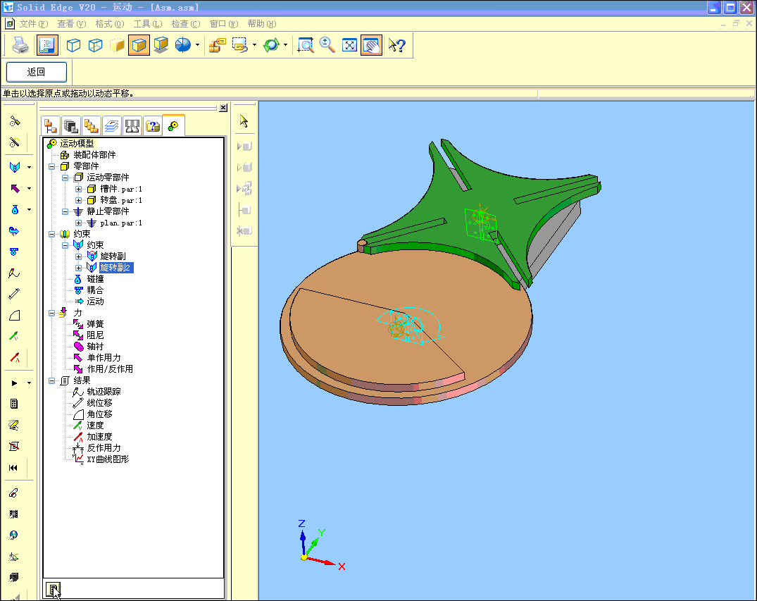The width and height of the screenshot is (757, 601).
Task: Toggle shaded with visible edges display
Action: 139,45
